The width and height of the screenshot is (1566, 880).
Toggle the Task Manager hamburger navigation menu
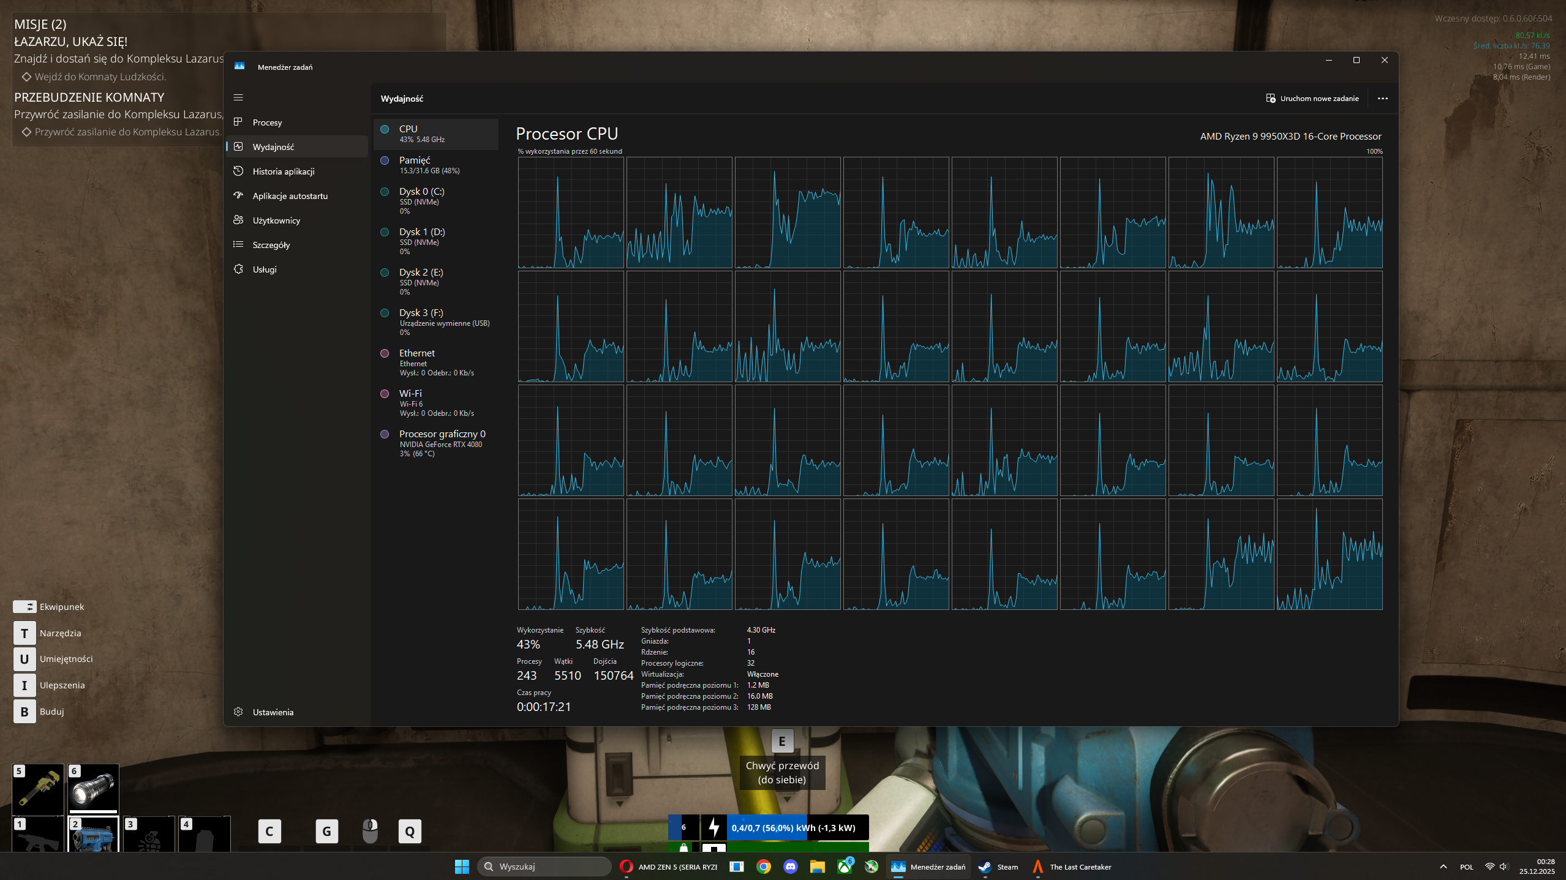(238, 97)
